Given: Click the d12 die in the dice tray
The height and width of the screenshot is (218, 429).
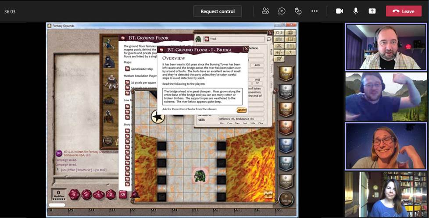Looking at the screenshot, I should pyautogui.click(x=86, y=194).
